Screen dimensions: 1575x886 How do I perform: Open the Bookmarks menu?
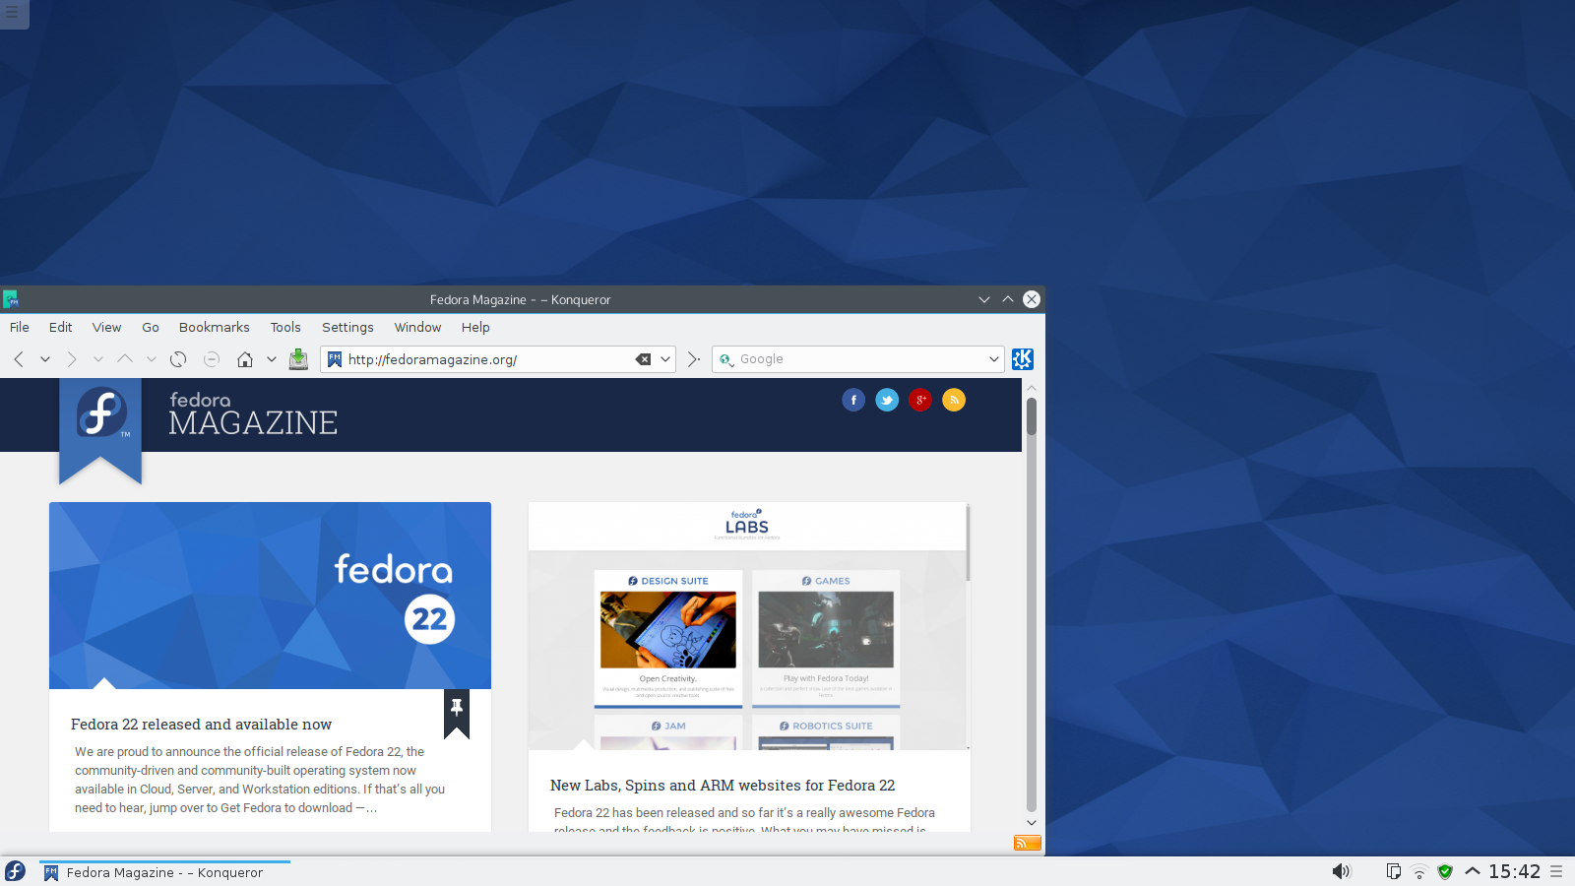(215, 327)
